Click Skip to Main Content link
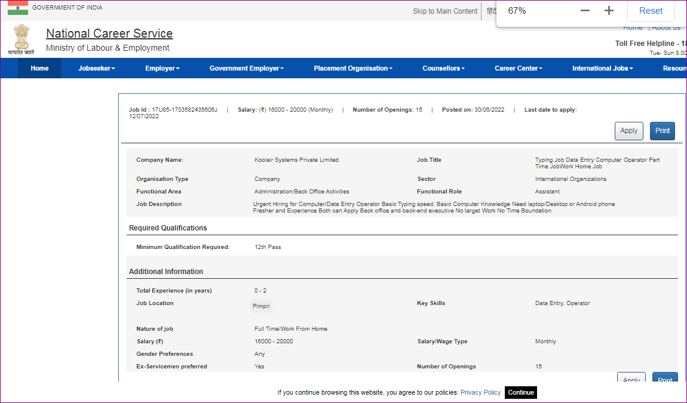 [x=445, y=11]
